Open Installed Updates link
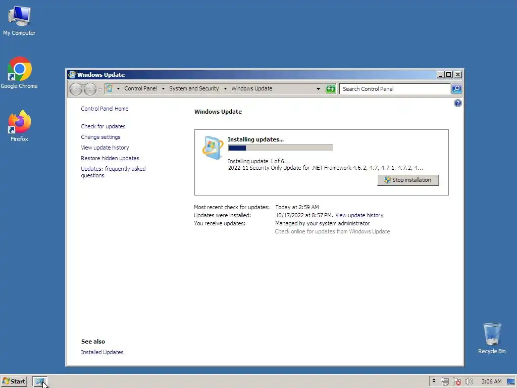This screenshot has width=517, height=388. pos(102,352)
